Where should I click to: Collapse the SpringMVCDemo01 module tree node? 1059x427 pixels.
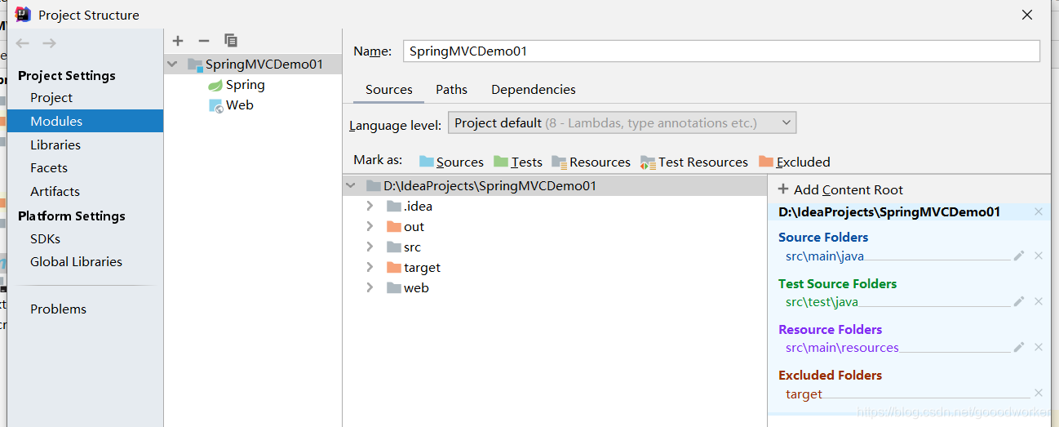[172, 64]
